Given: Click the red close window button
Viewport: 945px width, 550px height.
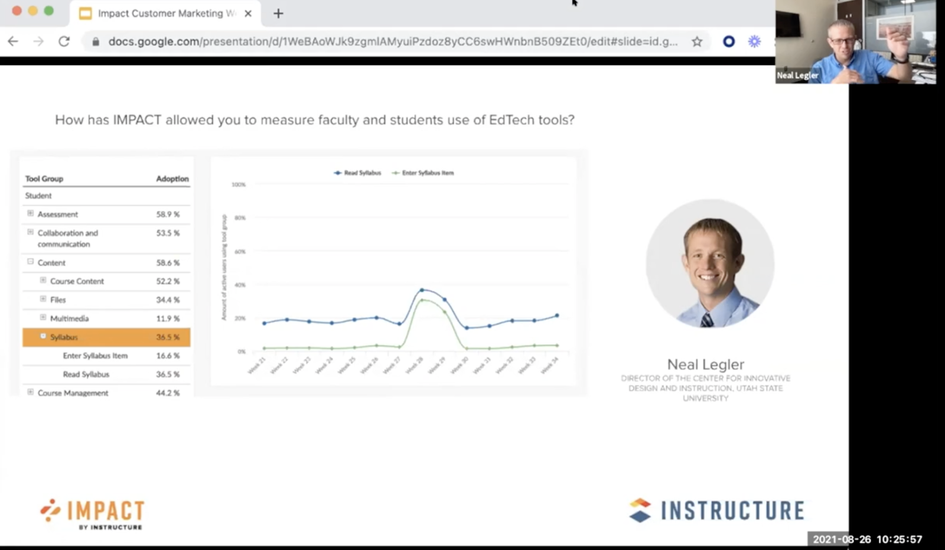Looking at the screenshot, I should [17, 11].
